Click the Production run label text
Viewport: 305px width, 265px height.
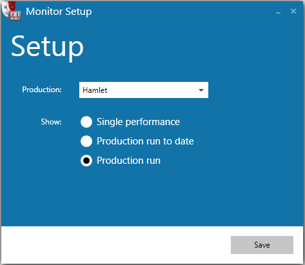128,161
